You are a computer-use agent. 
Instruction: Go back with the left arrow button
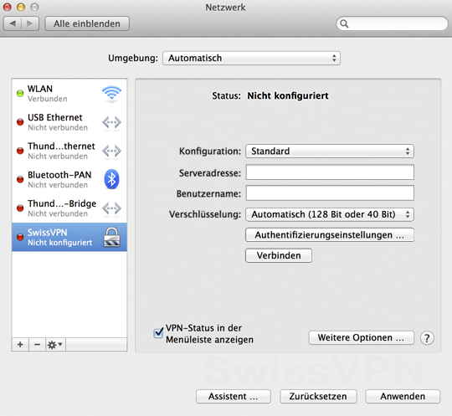(13, 23)
